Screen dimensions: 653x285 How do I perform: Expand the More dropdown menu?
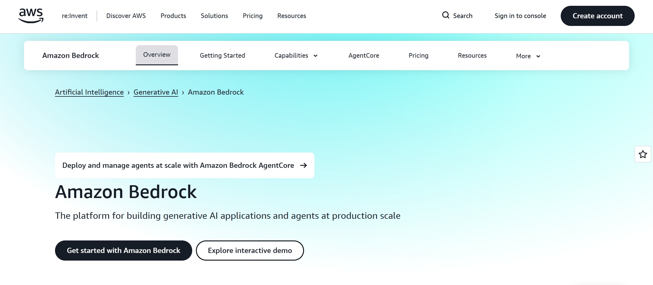pyautogui.click(x=528, y=56)
